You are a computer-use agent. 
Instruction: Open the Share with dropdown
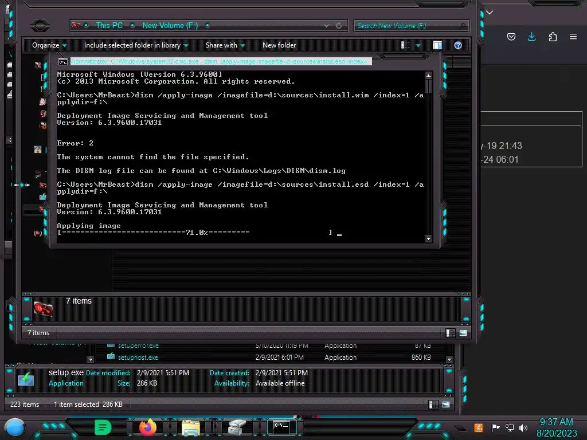(x=225, y=45)
